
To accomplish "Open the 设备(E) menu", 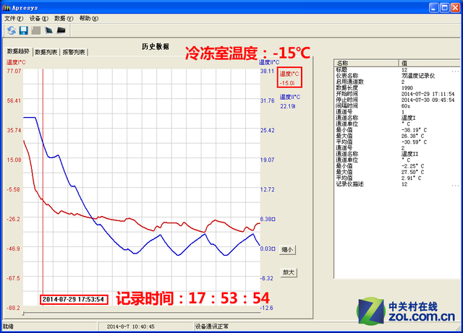I will pos(38,19).
